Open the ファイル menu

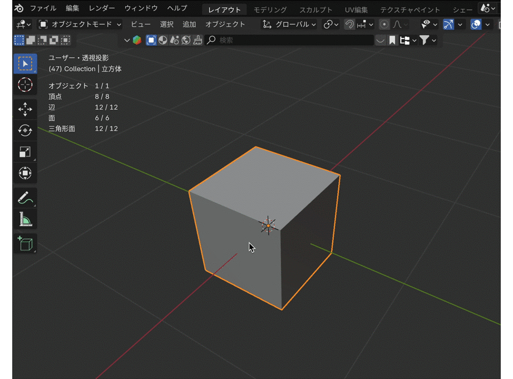[x=43, y=8]
